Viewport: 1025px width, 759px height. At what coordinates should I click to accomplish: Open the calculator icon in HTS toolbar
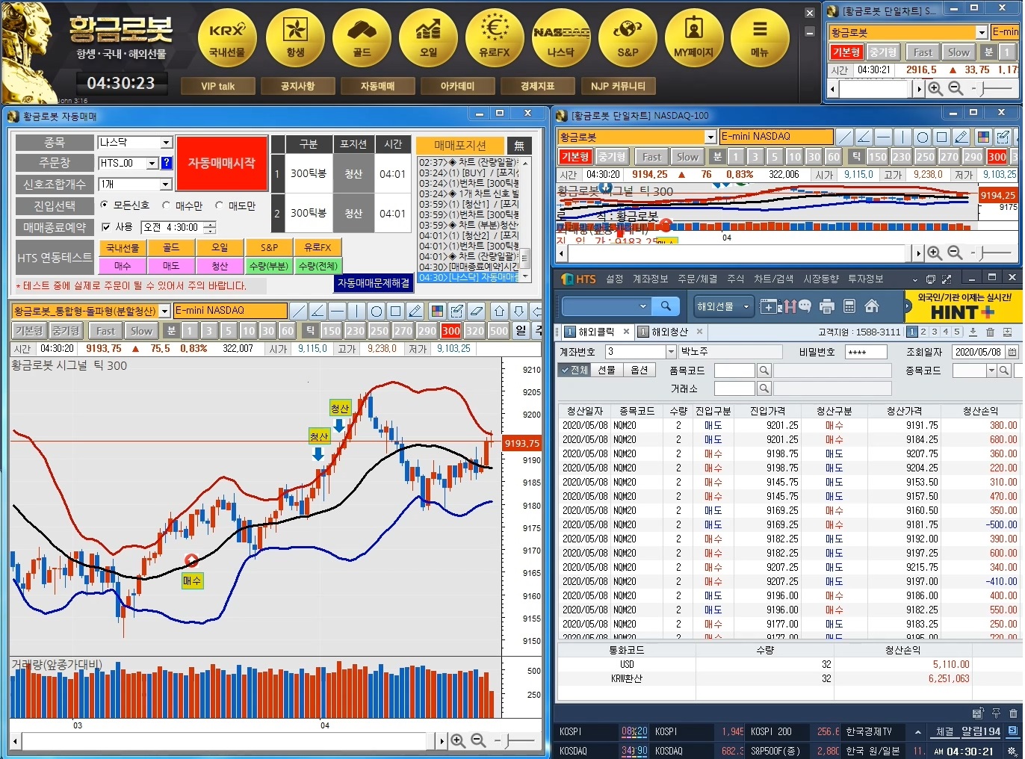tap(849, 306)
